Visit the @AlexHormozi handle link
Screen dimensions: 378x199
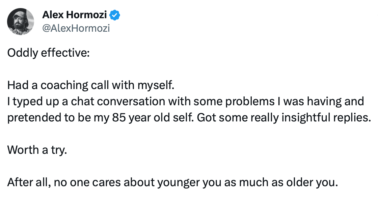click(76, 28)
